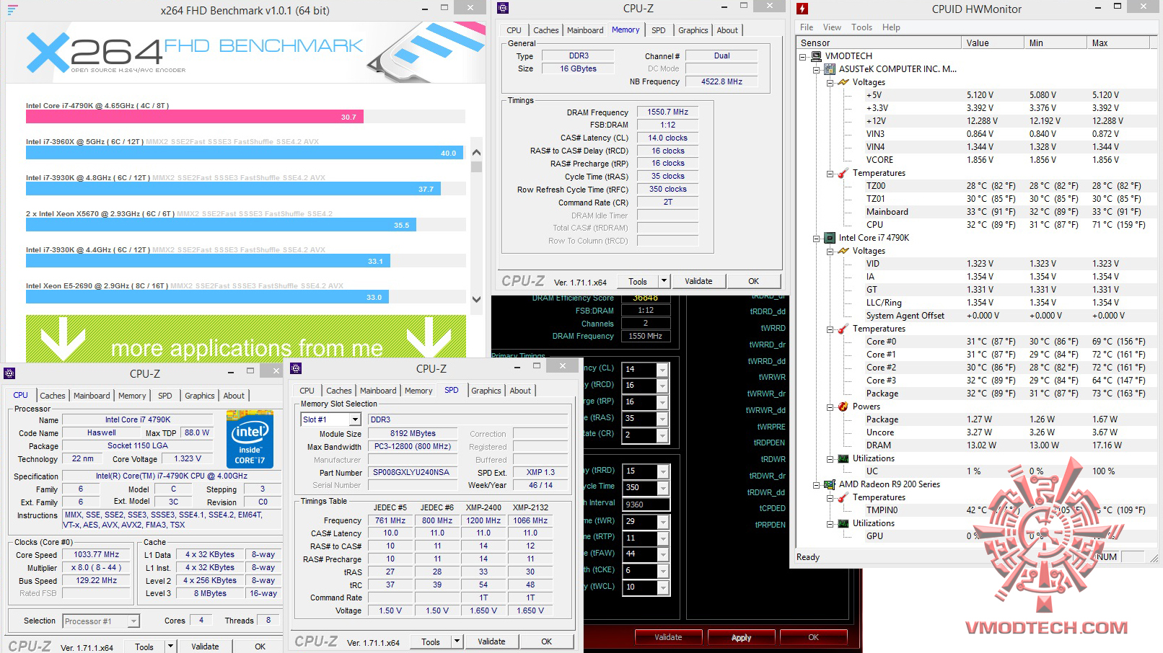The width and height of the screenshot is (1163, 653).
Task: Click the Sensor column header
Action: coord(879,43)
